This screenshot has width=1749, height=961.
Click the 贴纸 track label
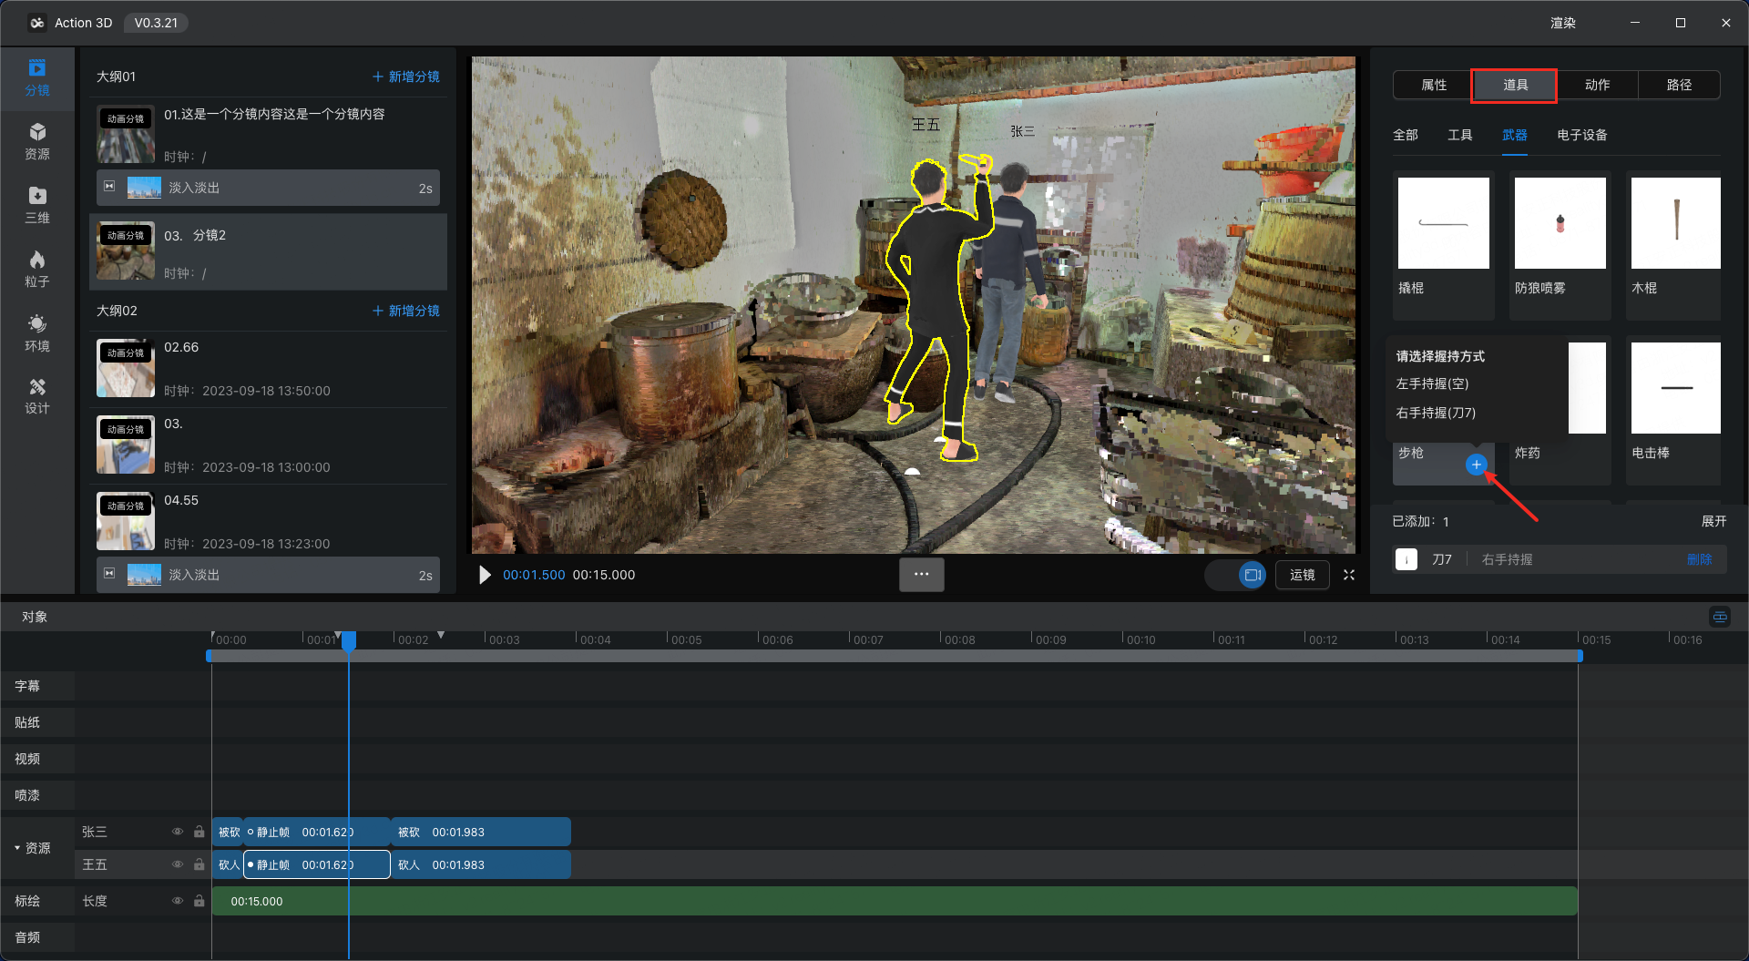pos(27,722)
